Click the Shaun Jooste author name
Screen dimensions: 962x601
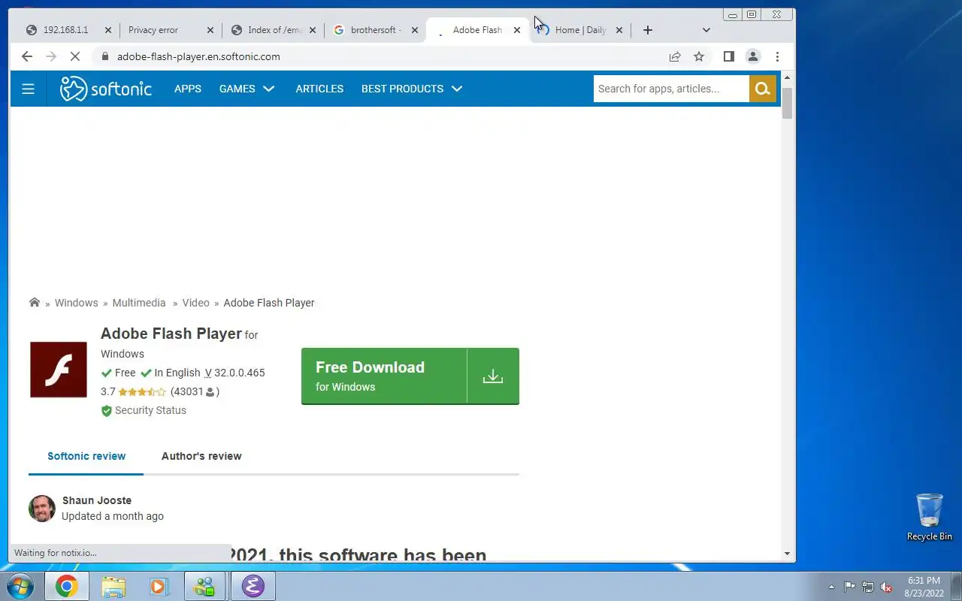(x=97, y=500)
